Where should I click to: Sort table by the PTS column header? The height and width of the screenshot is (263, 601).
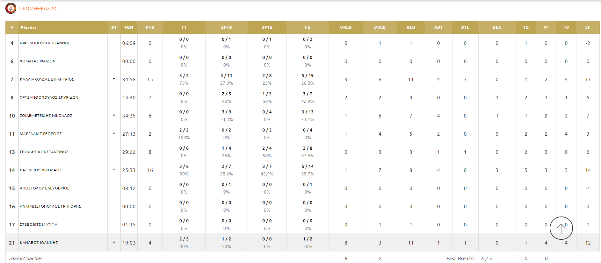coord(150,27)
